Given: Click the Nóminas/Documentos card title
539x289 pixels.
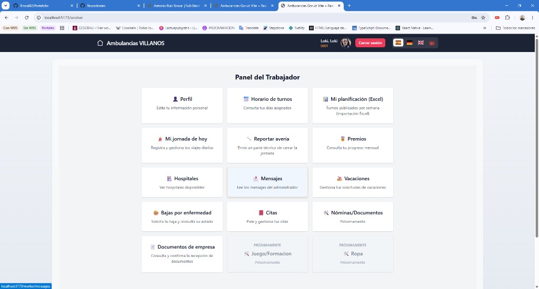Looking at the screenshot, I should tap(357, 212).
